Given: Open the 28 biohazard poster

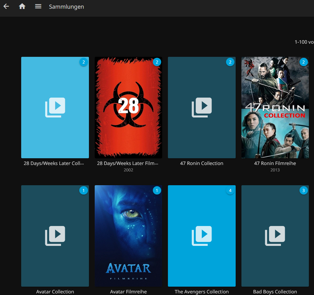Looking at the screenshot, I should [128, 107].
